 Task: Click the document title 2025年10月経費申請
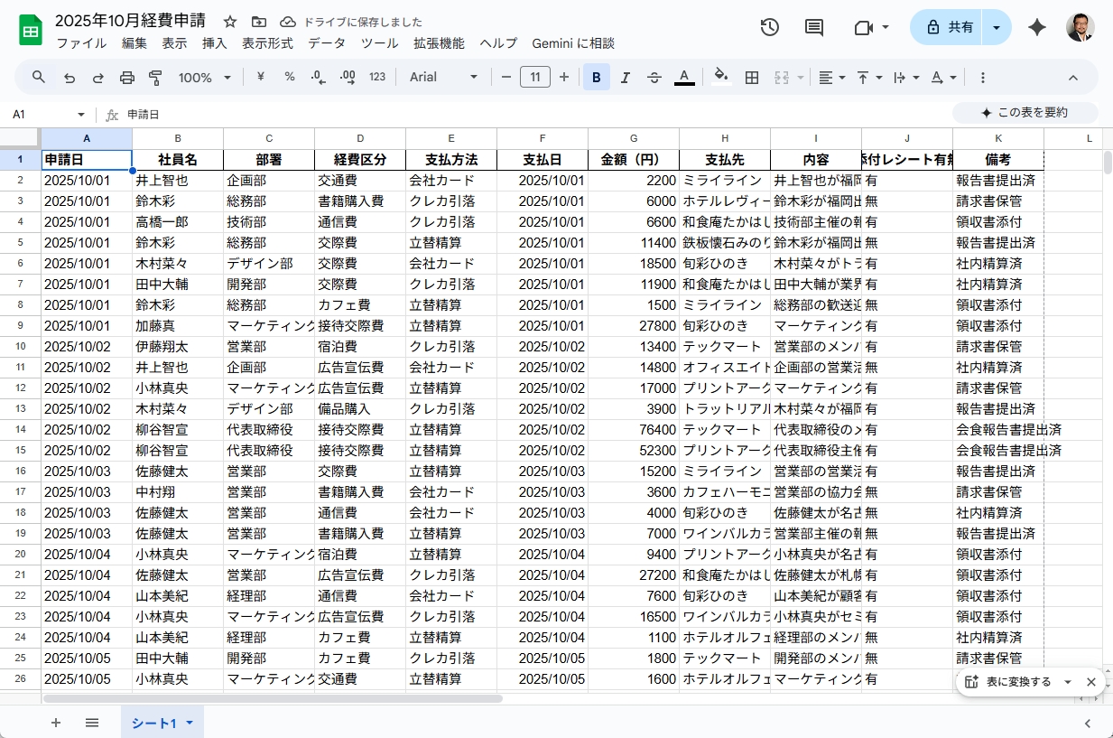(x=130, y=21)
